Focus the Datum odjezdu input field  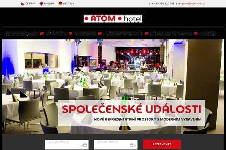coord(116,145)
